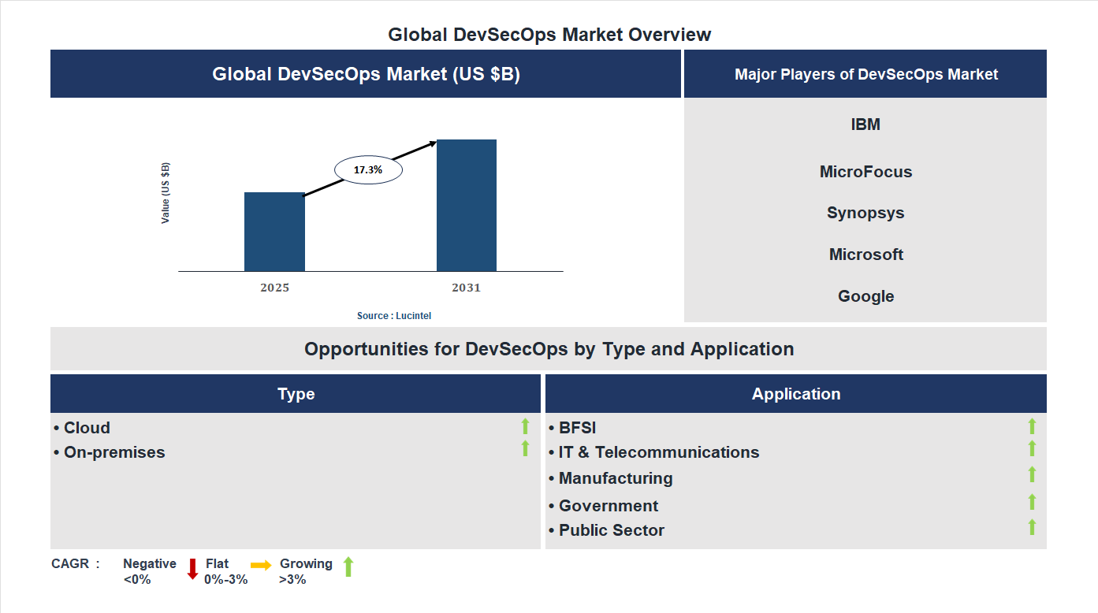Image resolution: width=1098 pixels, height=613 pixels.
Task: Select the up arrow beside BFSI
Action: (x=1033, y=426)
